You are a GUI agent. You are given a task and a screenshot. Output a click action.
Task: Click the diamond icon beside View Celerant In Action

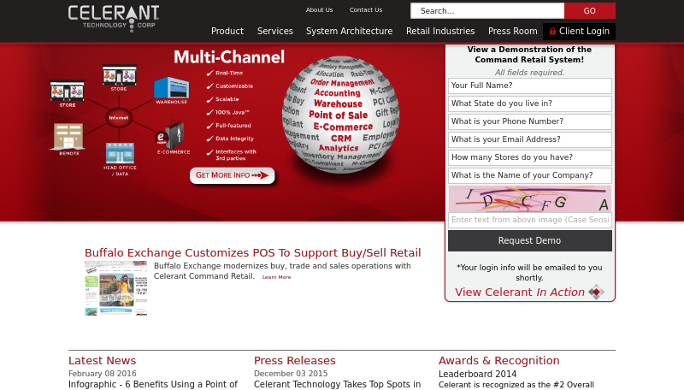point(596,292)
